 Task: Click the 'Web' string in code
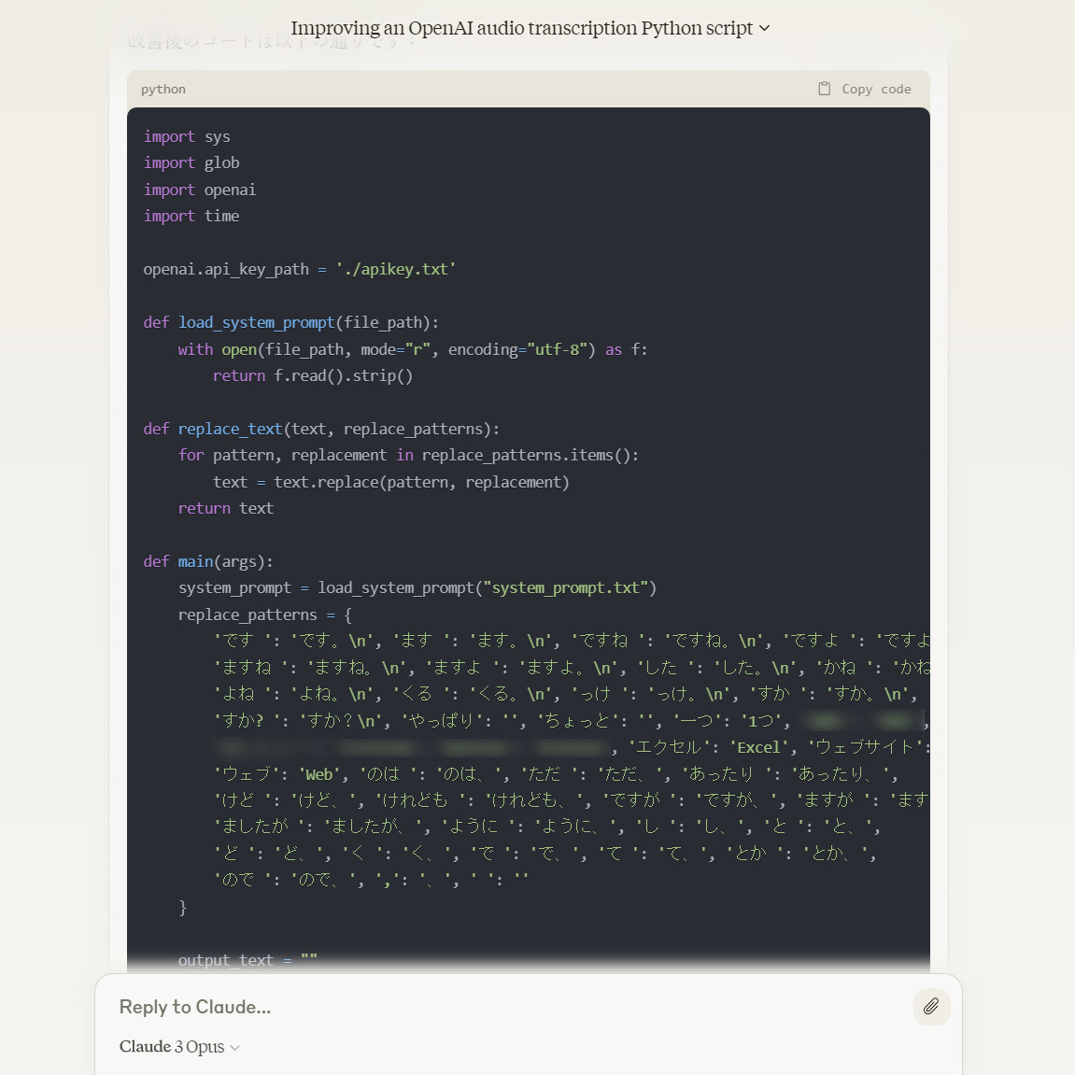pyautogui.click(x=318, y=774)
